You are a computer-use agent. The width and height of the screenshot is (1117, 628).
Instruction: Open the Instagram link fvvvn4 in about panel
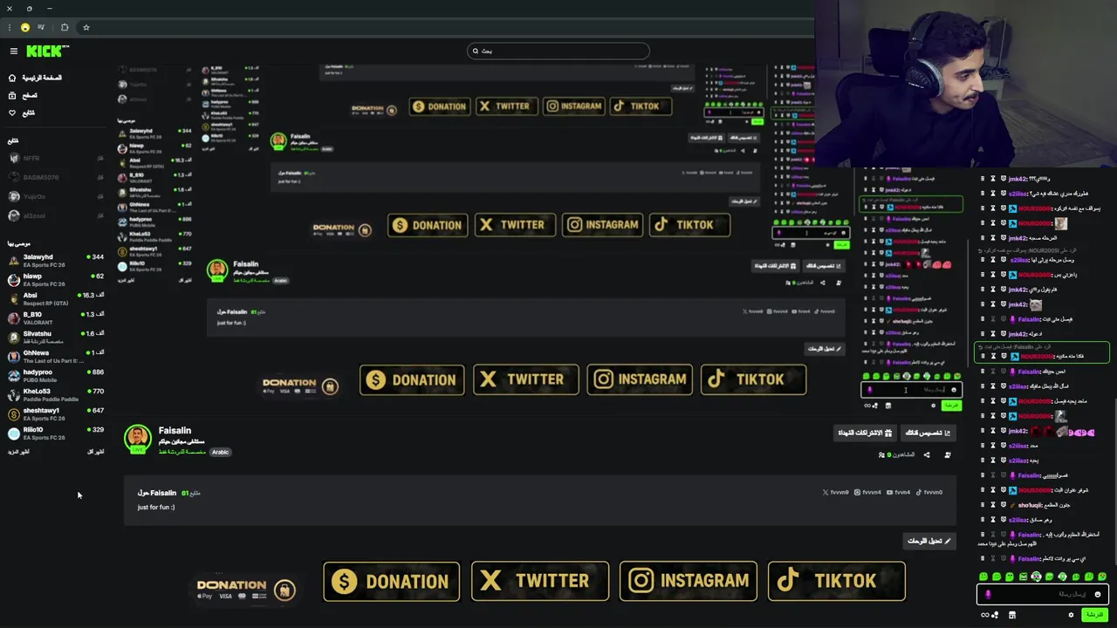point(867,492)
